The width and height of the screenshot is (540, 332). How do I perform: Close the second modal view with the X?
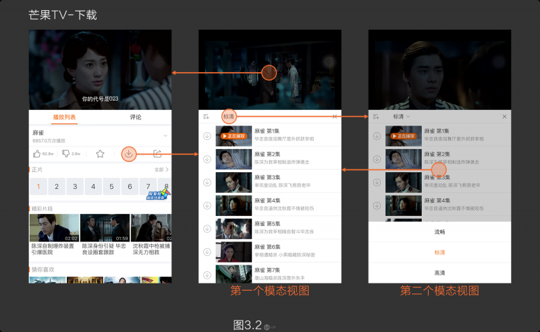(x=504, y=117)
